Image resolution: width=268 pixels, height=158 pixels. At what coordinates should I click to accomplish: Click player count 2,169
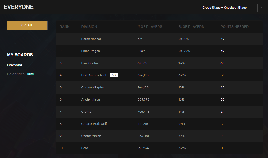pyautogui.click(x=141, y=51)
